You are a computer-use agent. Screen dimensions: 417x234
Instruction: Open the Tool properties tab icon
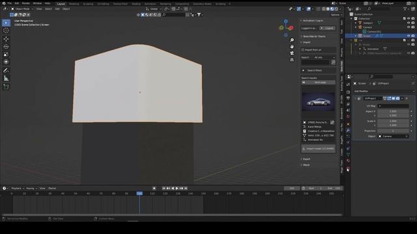coord(348,84)
